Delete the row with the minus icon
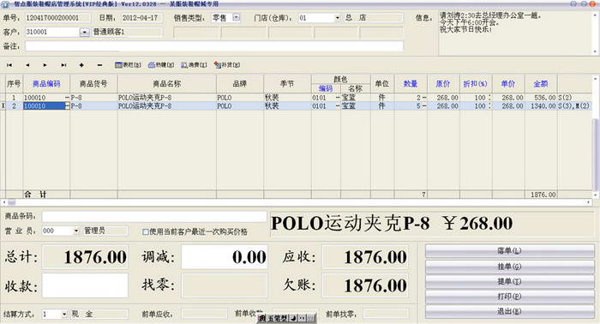This screenshot has height=324, width=600. click(x=99, y=65)
